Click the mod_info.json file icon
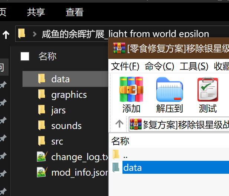The image size is (229, 196). tap(42, 172)
